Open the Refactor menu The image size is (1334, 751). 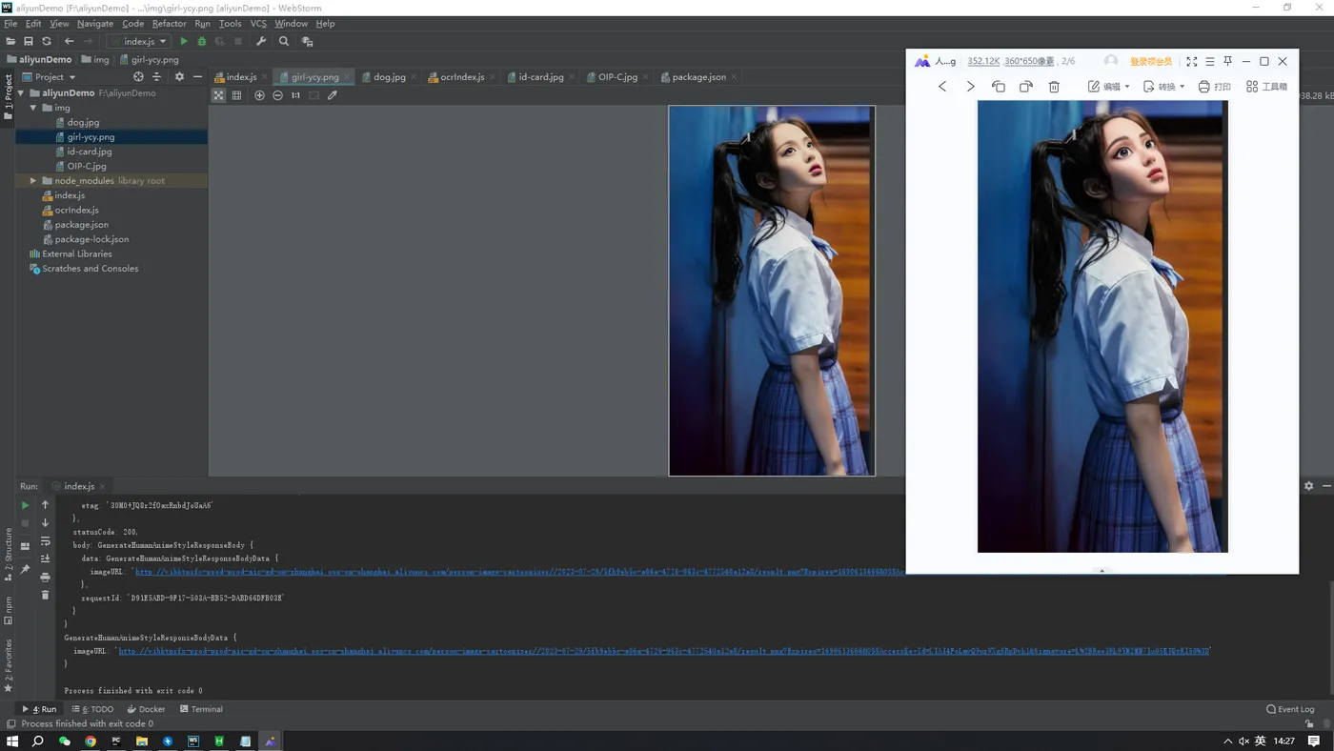click(x=170, y=23)
